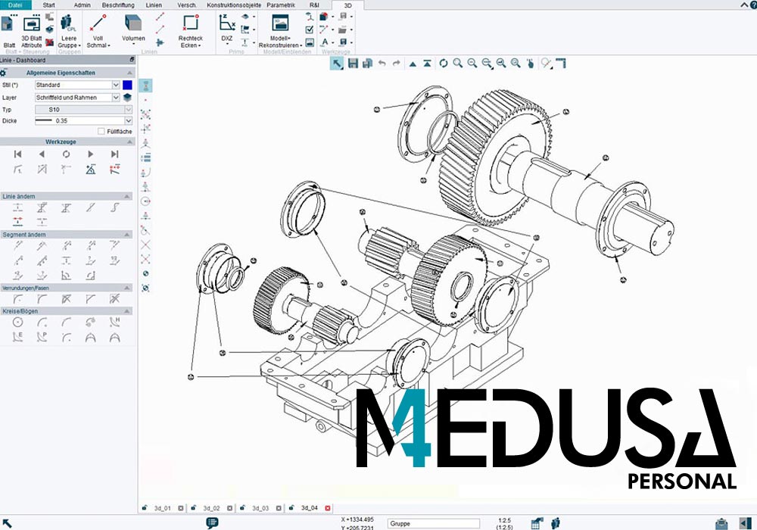
Task: Click the message bubble icon in status bar
Action: [212, 522]
